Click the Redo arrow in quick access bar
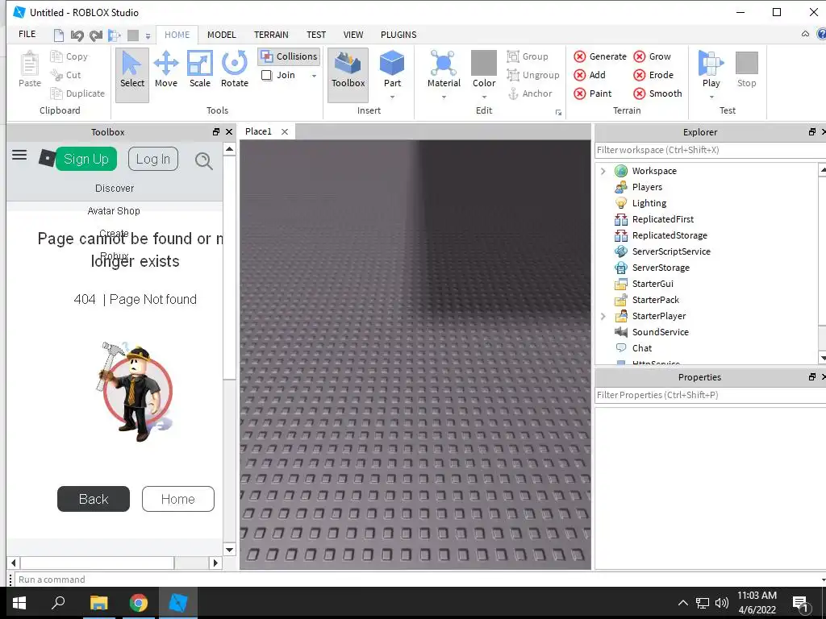The image size is (826, 619). 96,35
